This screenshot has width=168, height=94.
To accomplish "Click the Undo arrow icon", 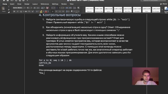I will coord(12,1).
